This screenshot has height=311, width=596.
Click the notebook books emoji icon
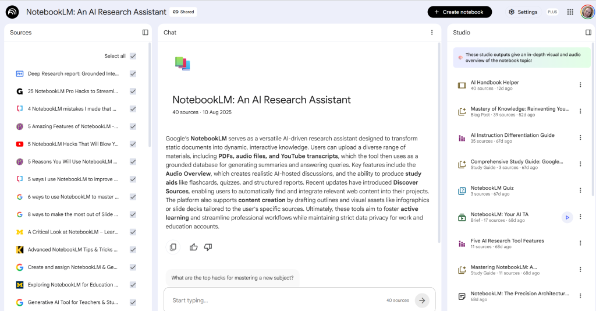pos(182,63)
